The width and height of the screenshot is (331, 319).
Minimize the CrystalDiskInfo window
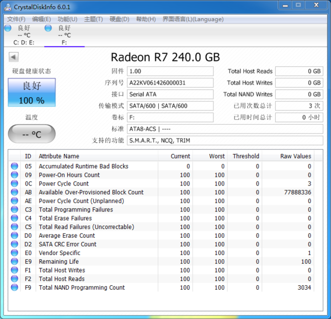click(285, 5)
